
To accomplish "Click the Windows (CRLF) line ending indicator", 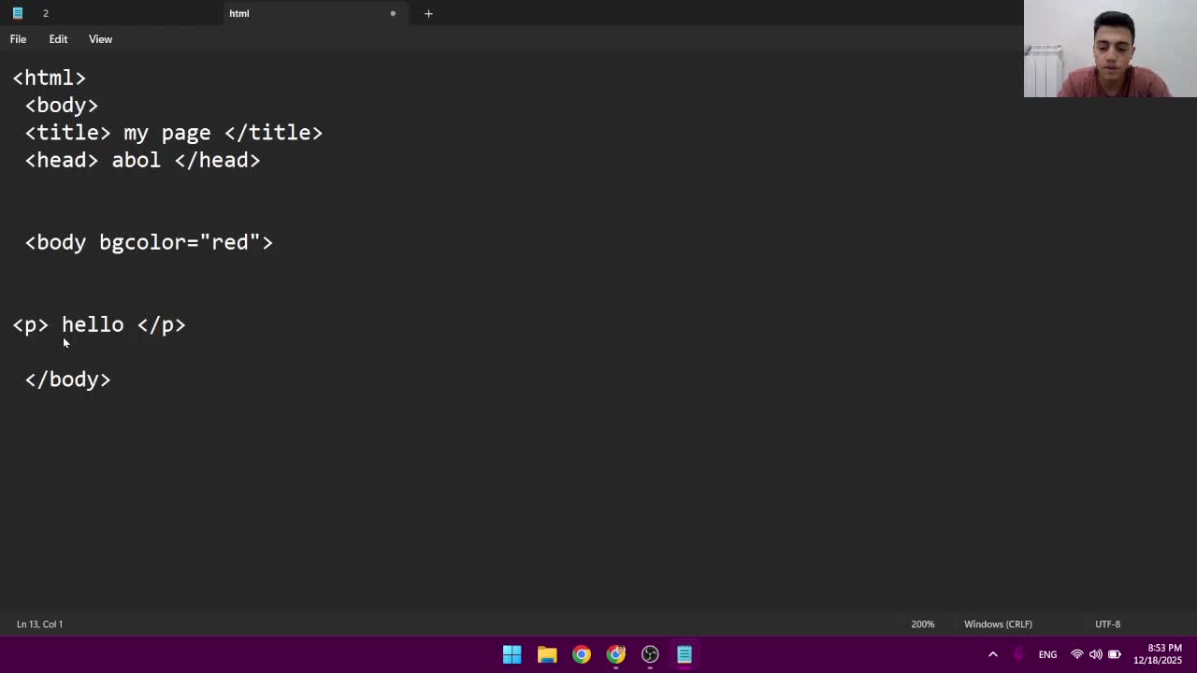I will 998,623.
